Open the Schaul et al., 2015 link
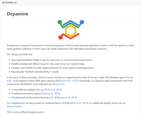This screenshot has height=115, width=142. click(50, 93)
